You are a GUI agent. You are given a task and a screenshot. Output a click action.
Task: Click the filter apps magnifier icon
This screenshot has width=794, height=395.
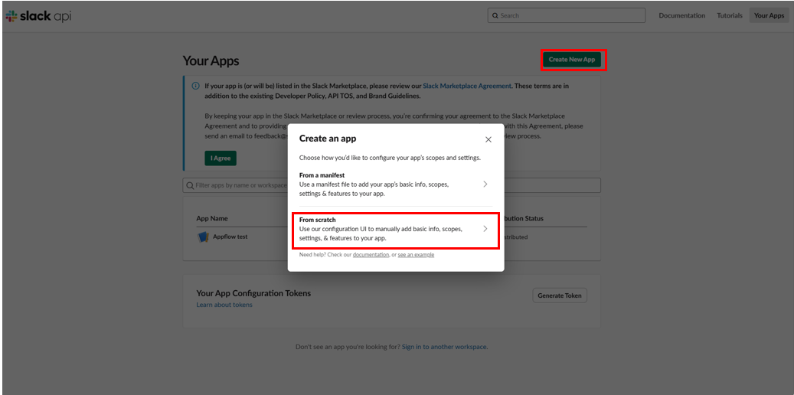pyautogui.click(x=190, y=185)
